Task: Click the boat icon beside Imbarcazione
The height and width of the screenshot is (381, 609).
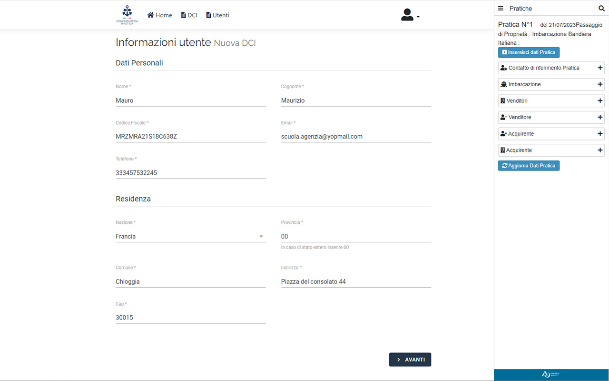Action: (x=504, y=84)
